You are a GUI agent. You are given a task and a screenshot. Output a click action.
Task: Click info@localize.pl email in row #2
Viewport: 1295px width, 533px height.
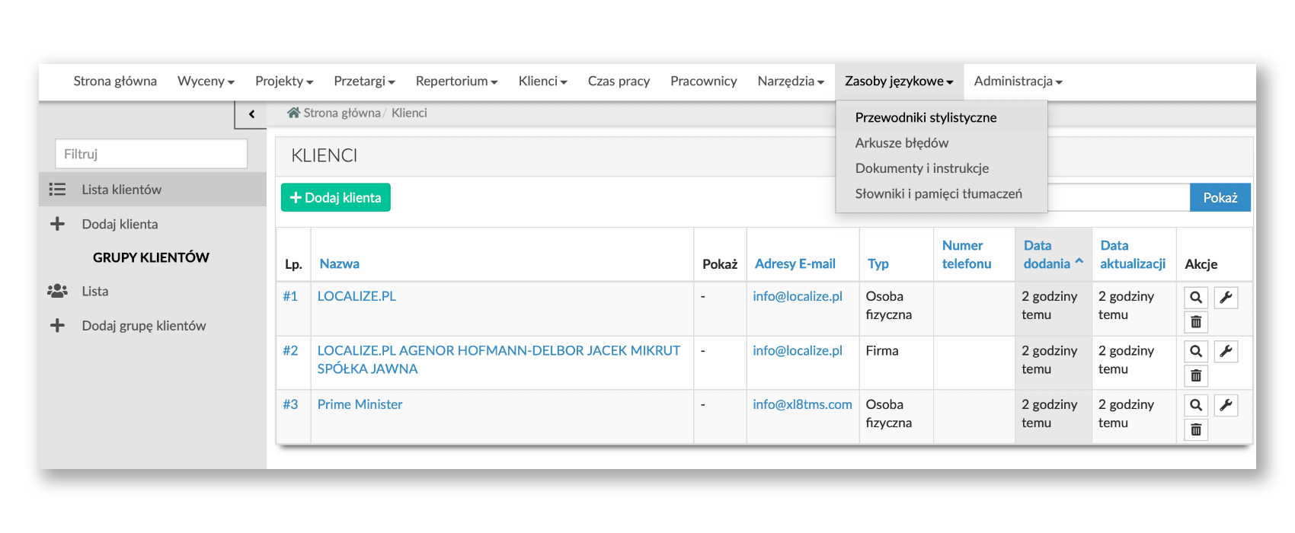pos(798,350)
